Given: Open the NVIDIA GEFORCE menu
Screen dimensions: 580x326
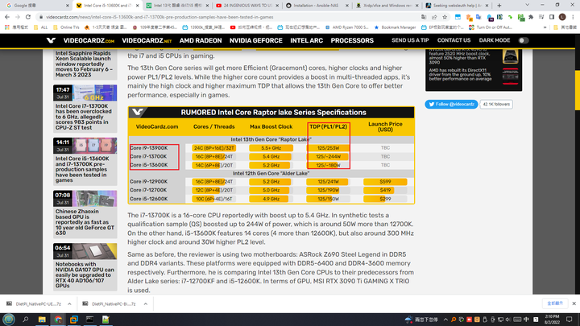Looking at the screenshot, I should click(x=256, y=41).
